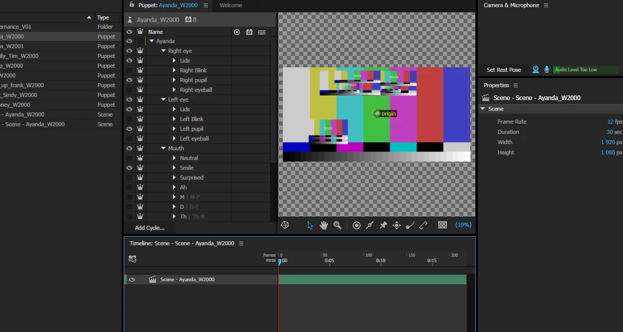623x332 pixels.
Task: Expand the Surprised mouth layer
Action: pos(174,178)
